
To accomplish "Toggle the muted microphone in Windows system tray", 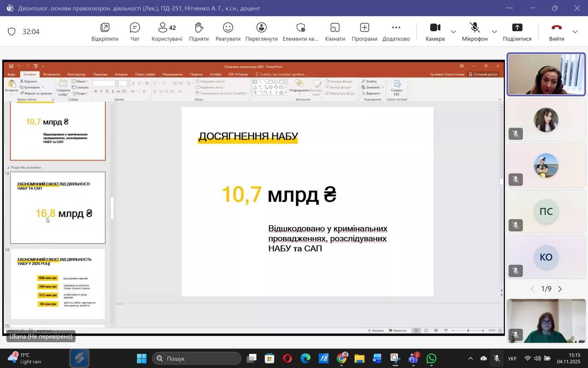I will (x=497, y=358).
